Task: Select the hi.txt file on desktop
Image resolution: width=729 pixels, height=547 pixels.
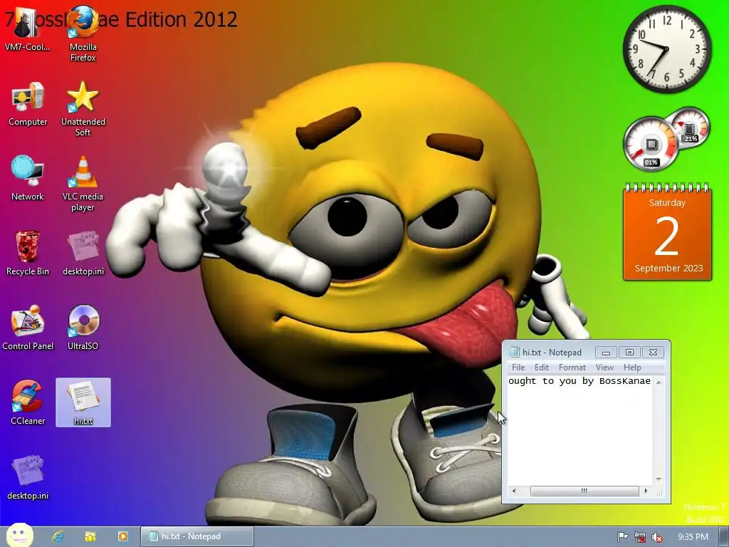Action: coord(83,402)
